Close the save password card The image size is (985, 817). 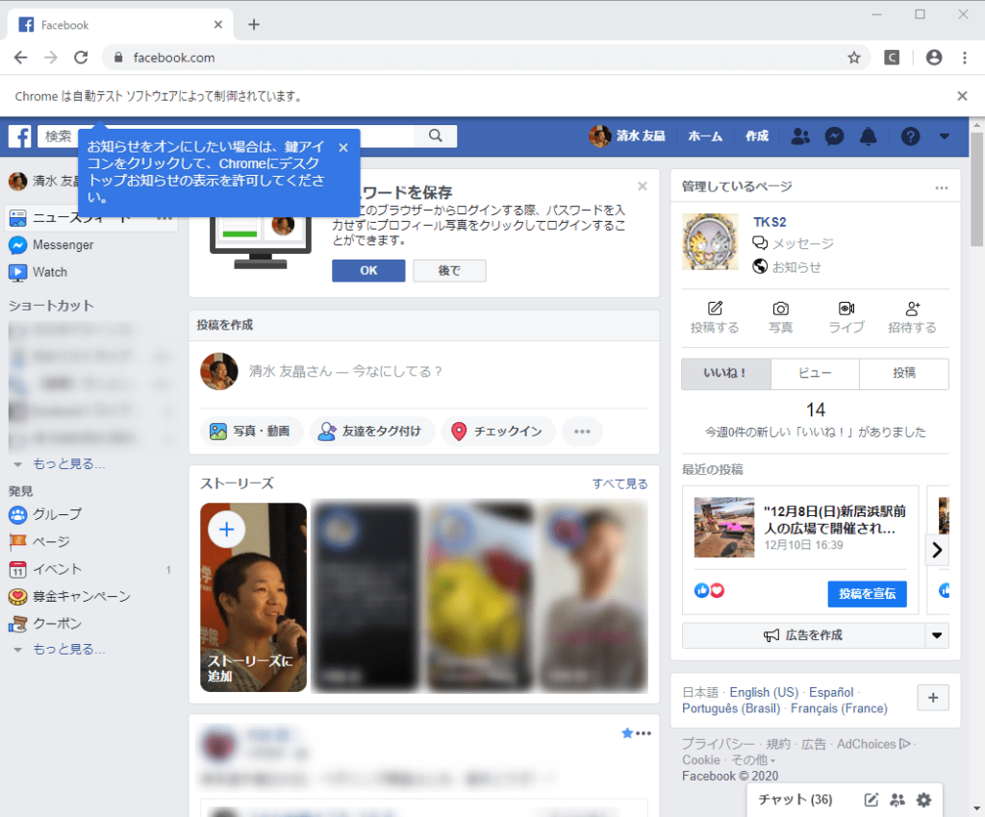click(642, 186)
